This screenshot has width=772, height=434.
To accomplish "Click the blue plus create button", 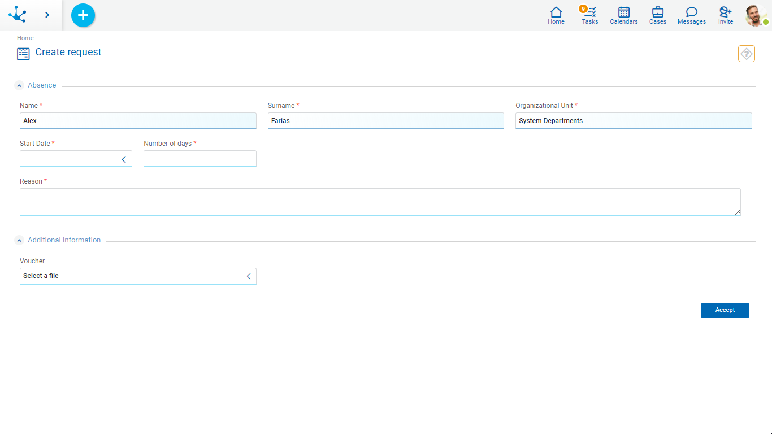I will click(x=83, y=15).
